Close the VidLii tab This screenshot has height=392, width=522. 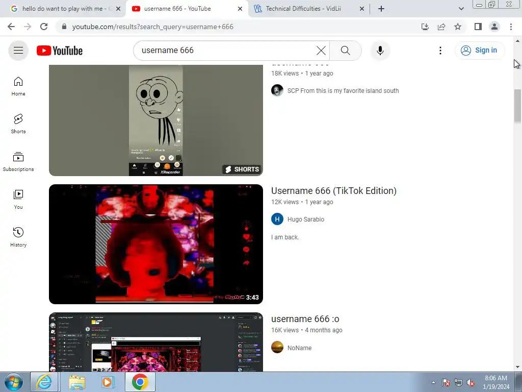pyautogui.click(x=362, y=9)
